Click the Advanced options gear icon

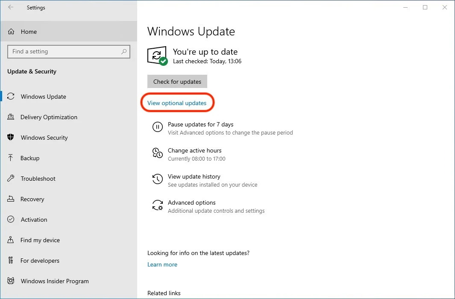pos(157,205)
